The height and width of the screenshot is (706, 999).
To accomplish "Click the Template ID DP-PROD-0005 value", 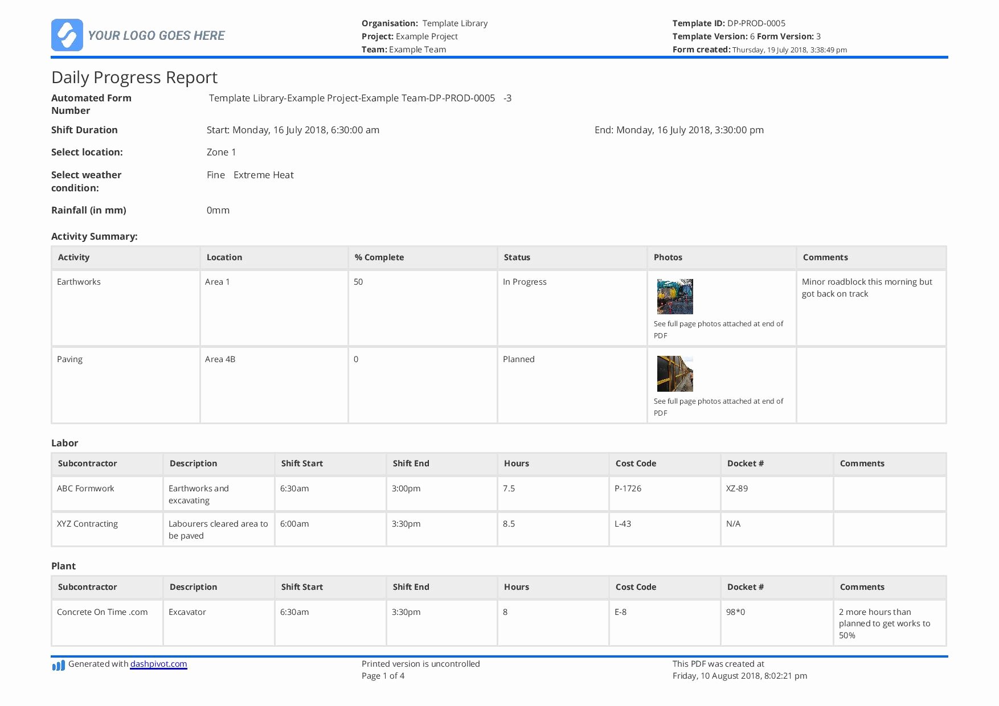I will 756,23.
